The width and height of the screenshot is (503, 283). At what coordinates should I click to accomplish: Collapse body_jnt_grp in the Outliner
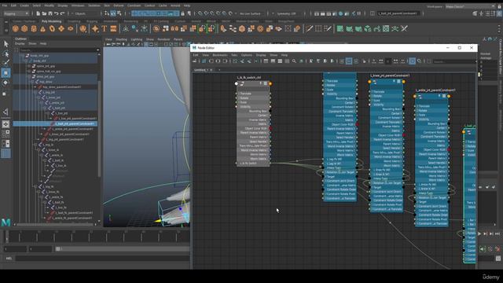pyautogui.click(x=23, y=56)
